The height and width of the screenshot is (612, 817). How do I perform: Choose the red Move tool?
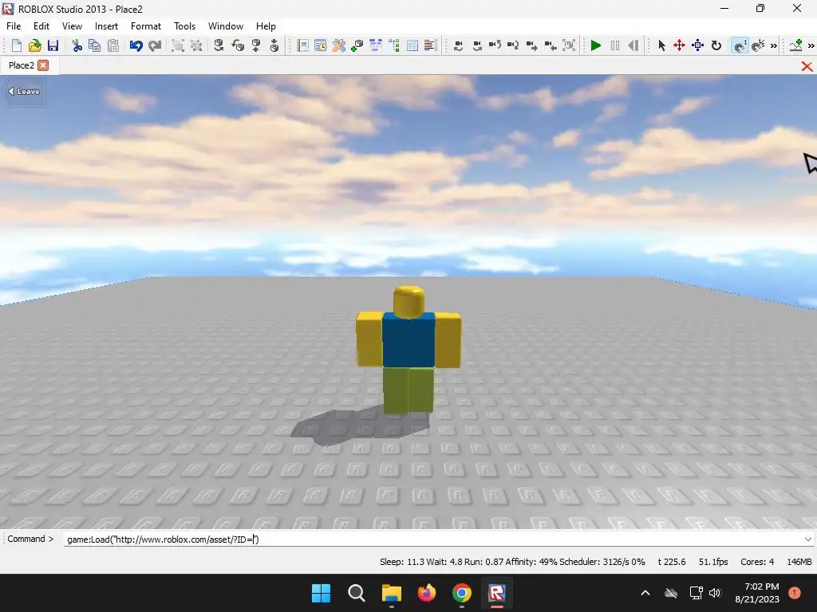click(x=679, y=45)
